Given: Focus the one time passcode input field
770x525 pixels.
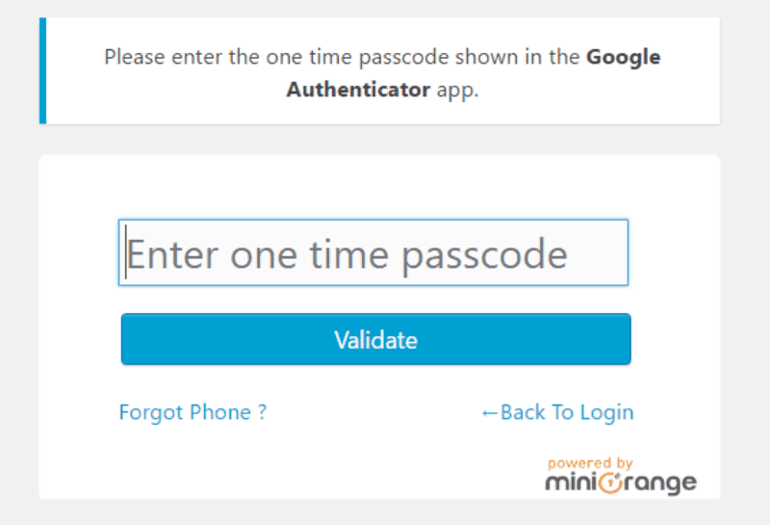Looking at the screenshot, I should [373, 252].
